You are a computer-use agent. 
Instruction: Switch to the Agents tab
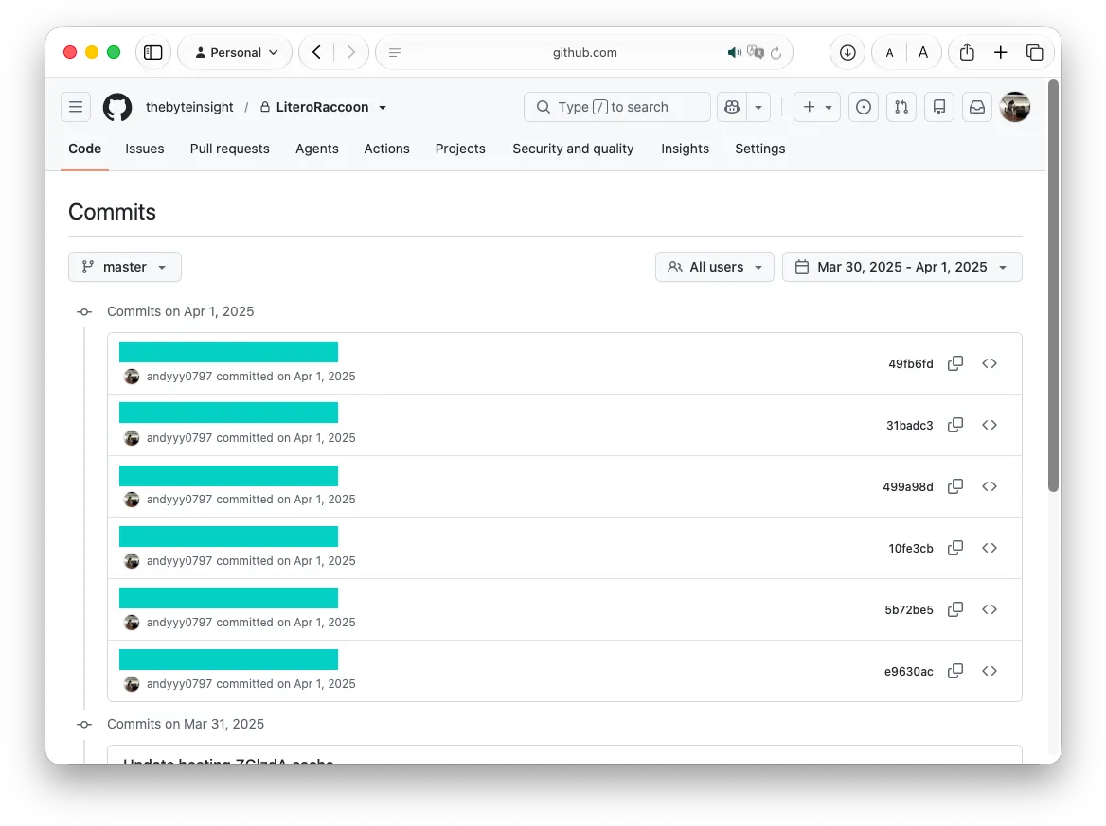click(316, 149)
